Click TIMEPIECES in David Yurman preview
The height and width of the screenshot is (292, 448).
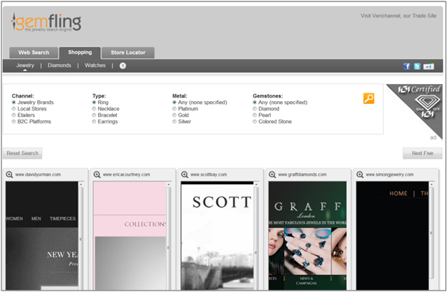[x=63, y=219]
